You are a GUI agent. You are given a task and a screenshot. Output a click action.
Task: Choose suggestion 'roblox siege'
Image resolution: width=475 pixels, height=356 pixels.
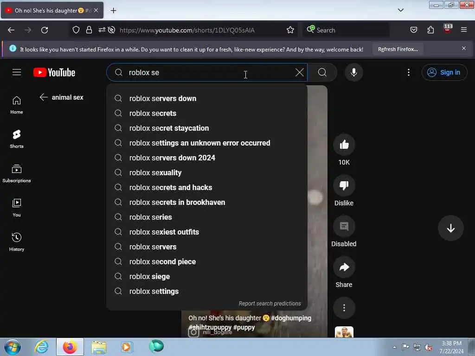[x=206, y=276]
